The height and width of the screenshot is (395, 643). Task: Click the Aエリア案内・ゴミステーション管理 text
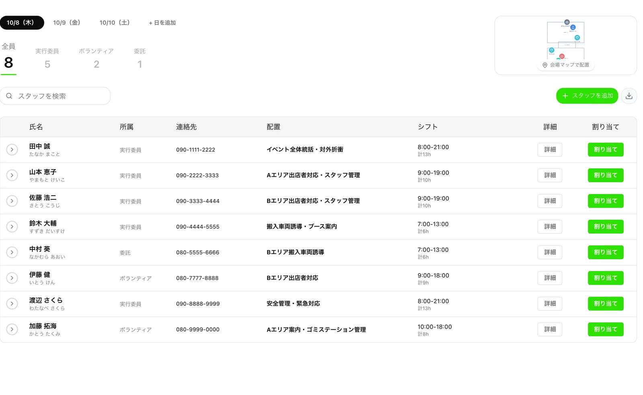coord(316,329)
